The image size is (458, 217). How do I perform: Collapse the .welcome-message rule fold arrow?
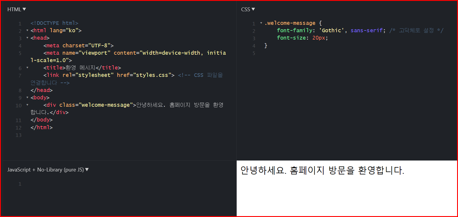(261, 23)
